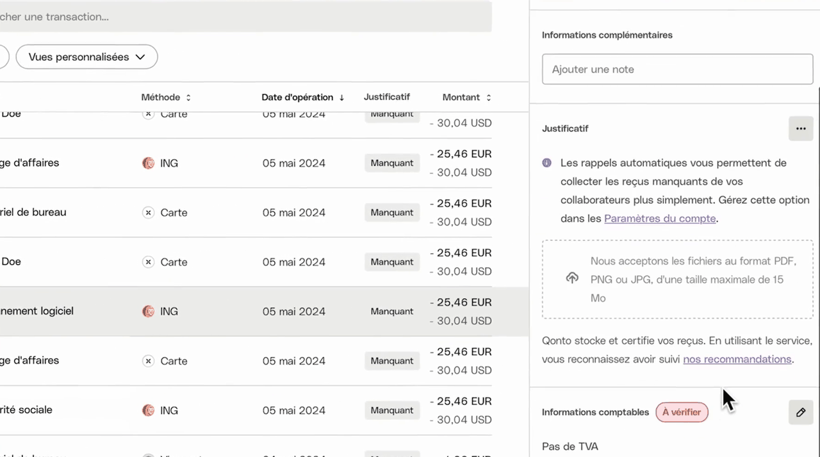This screenshot has width=820, height=457.
Task: Click the Justificatif section heading in side panel
Action: click(x=565, y=129)
